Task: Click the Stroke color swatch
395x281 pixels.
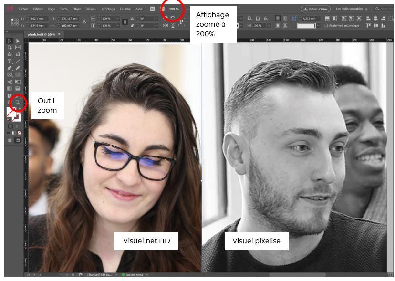Action: pyautogui.click(x=17, y=117)
